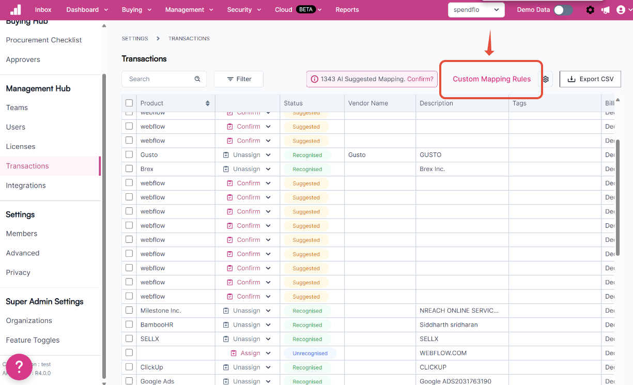Click the SETTINGS breadcrumb link

tap(135, 39)
